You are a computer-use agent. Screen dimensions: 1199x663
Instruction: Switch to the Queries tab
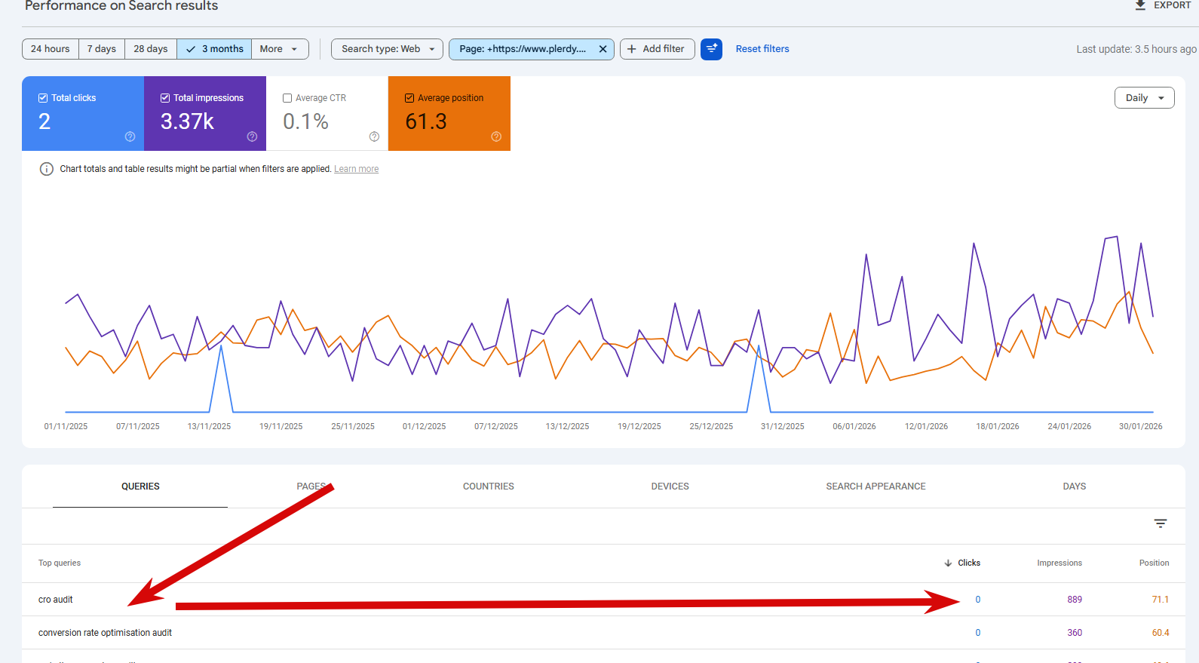140,487
